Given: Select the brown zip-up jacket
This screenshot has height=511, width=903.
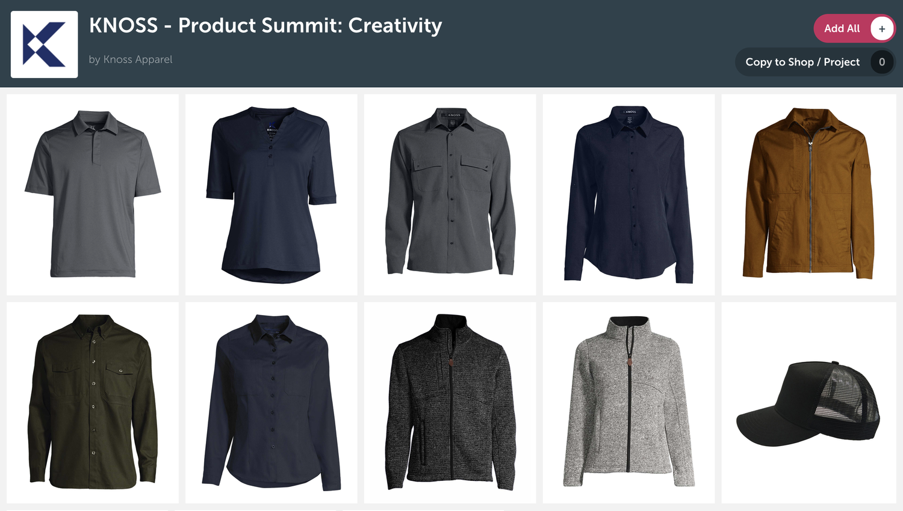Looking at the screenshot, I should coord(808,194).
